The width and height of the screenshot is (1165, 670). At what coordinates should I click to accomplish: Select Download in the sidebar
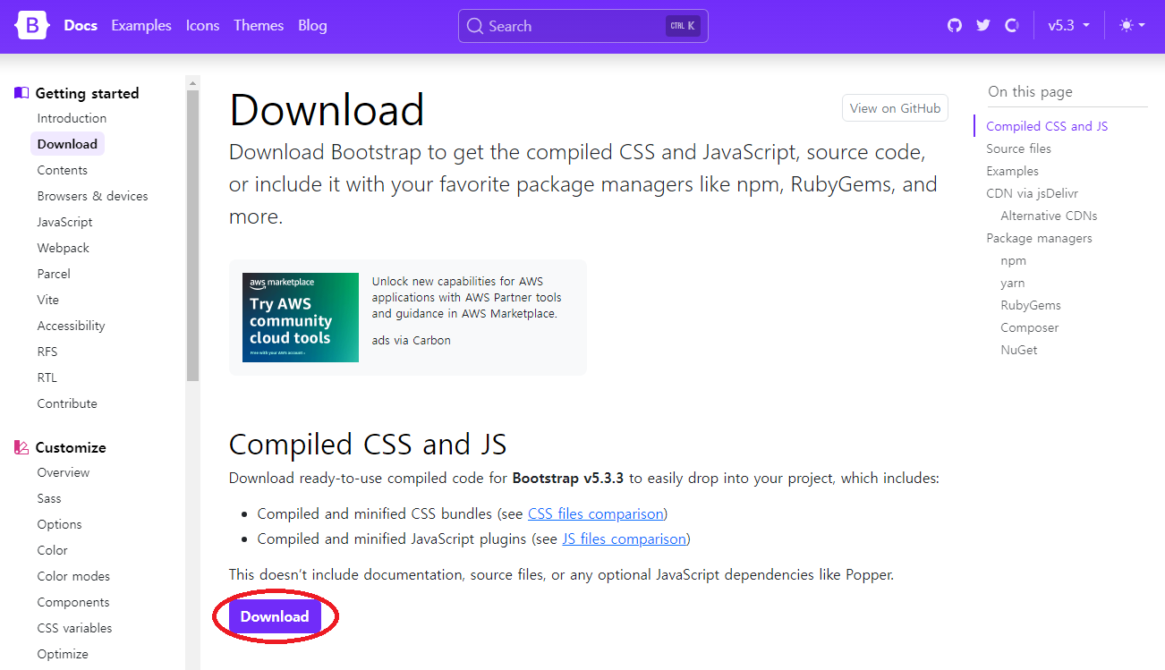click(x=67, y=144)
